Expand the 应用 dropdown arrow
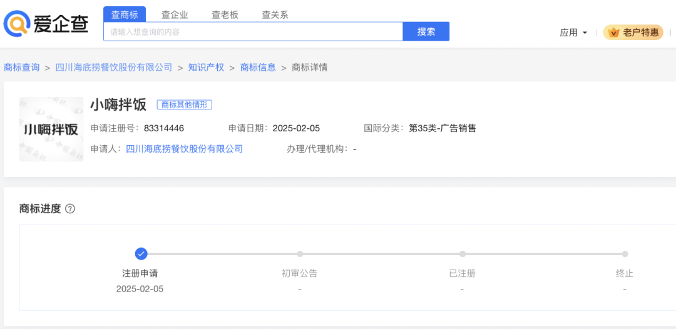 (585, 33)
